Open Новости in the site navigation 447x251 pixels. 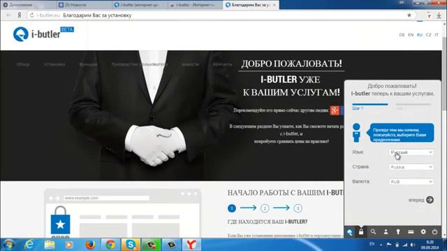(190, 64)
